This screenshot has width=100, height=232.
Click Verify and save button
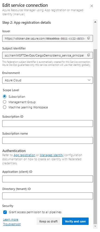click(x=75, y=221)
